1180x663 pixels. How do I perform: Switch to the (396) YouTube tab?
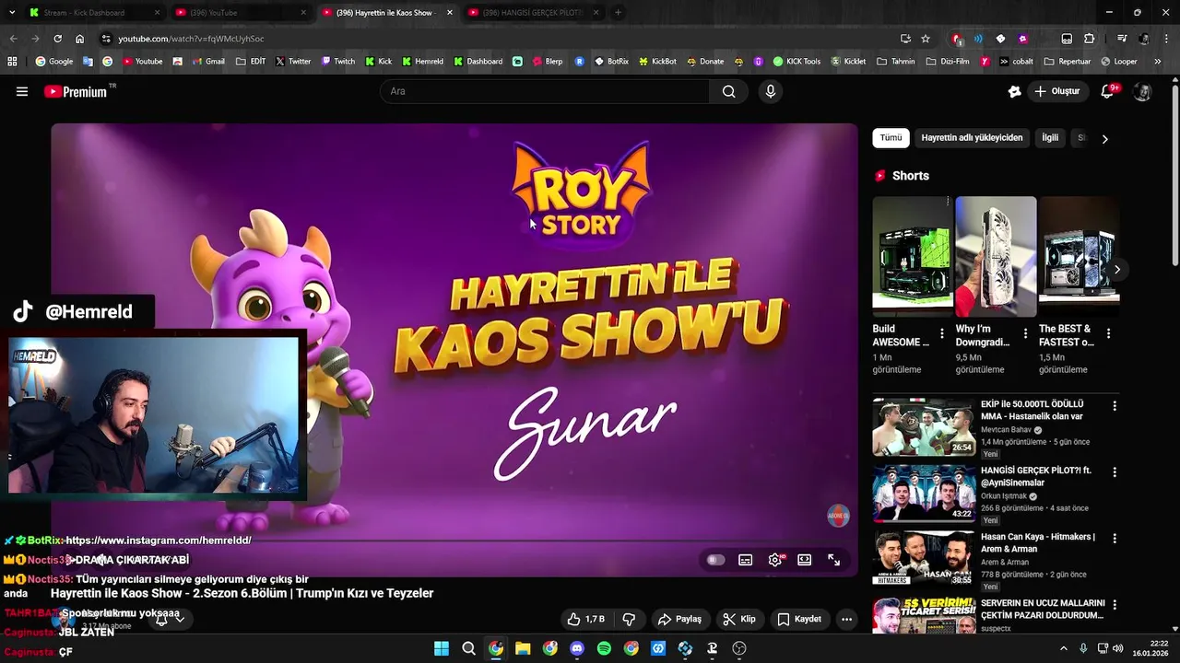[241, 13]
